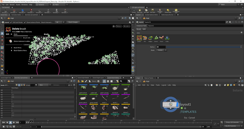The width and height of the screenshot is (244, 129).
Task: Select the palm tall asset thumbnail
Action: [x=94, y=88]
